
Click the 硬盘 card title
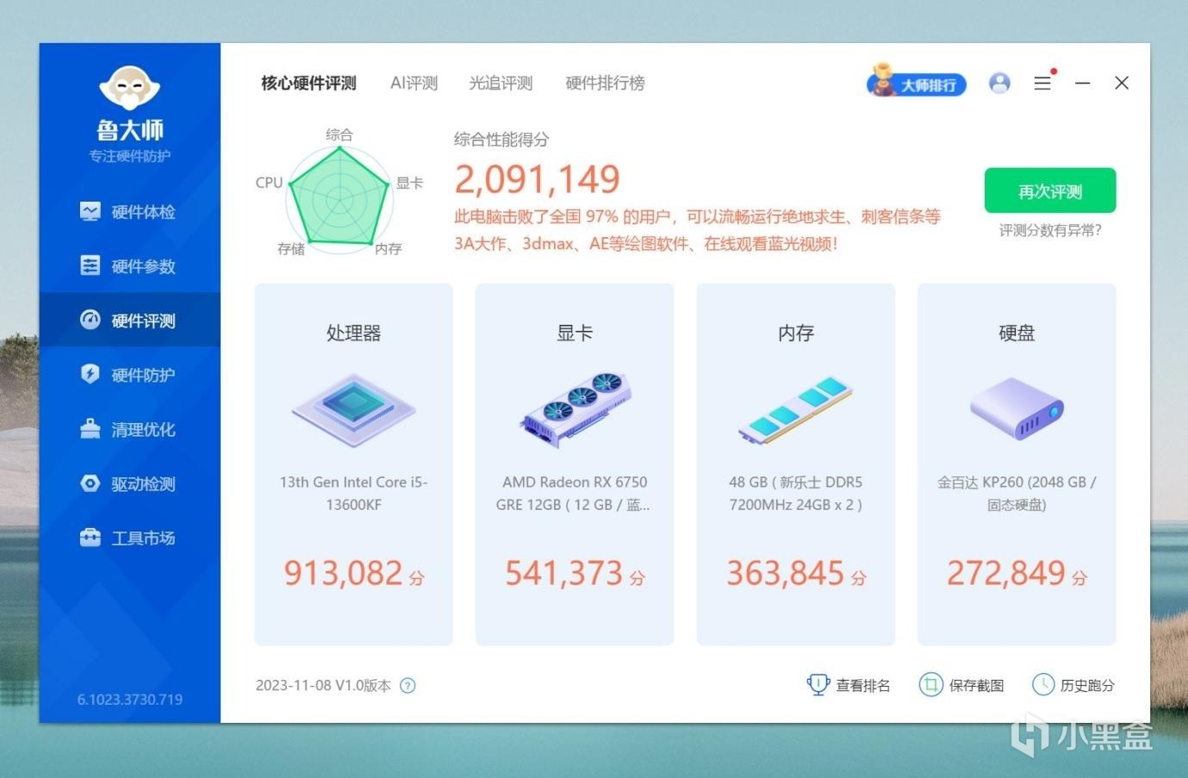coord(1017,333)
